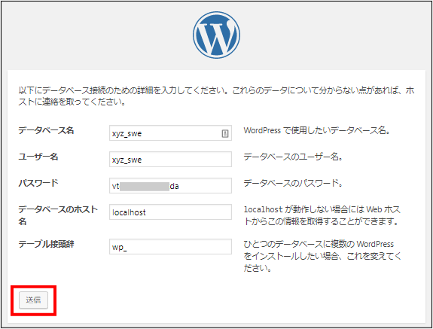This screenshot has width=433, height=329.
Task: Focus the データベース名 input field
Action: pyautogui.click(x=170, y=133)
